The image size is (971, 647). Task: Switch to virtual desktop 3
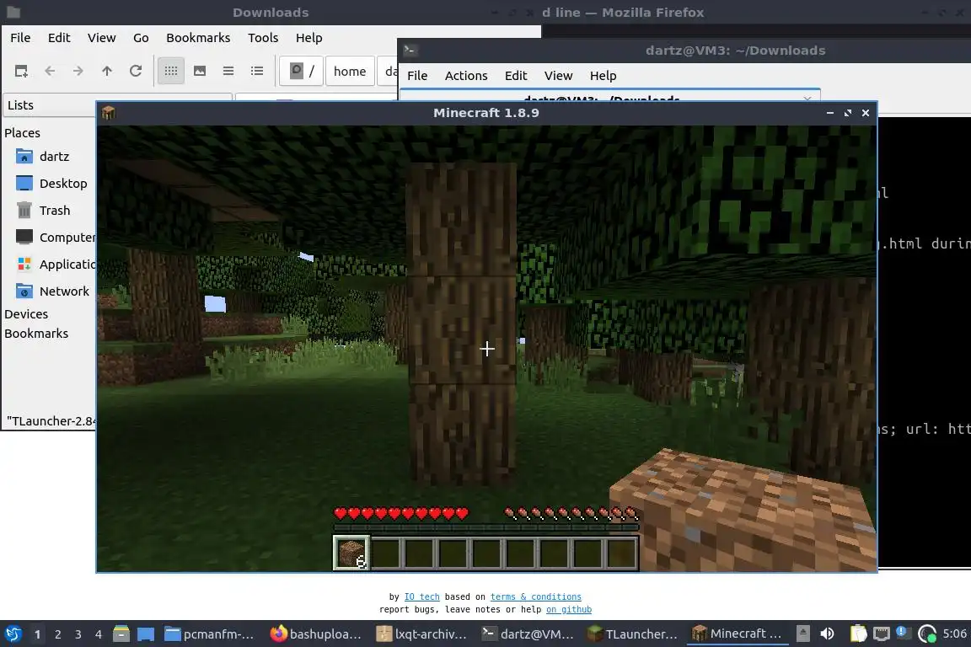pos(78,634)
